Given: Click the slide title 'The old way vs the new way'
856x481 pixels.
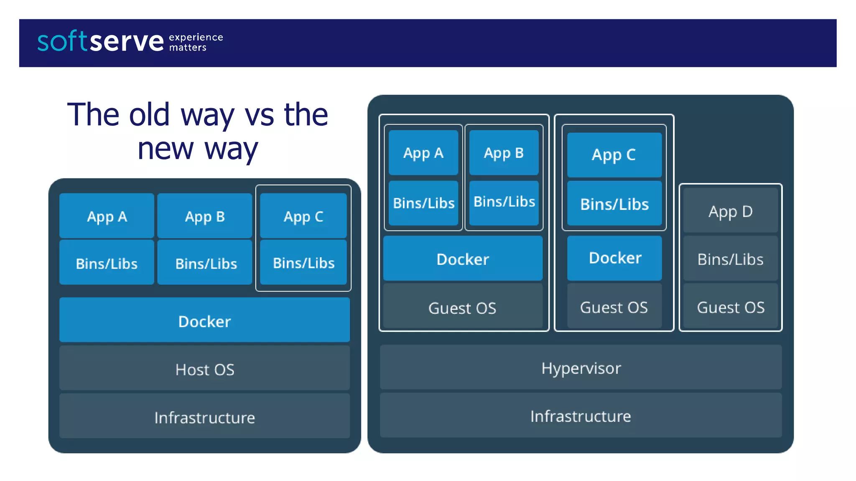Looking at the screenshot, I should (x=197, y=131).
